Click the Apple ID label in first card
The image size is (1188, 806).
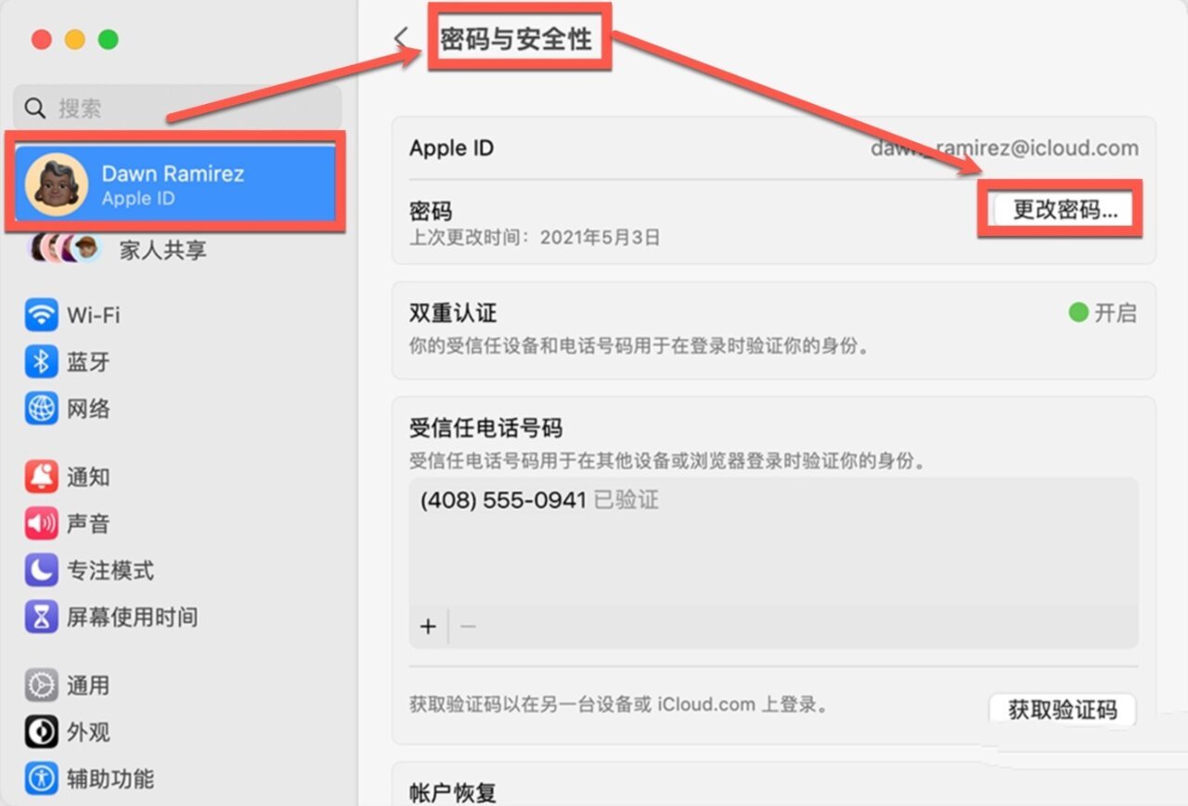(452, 149)
